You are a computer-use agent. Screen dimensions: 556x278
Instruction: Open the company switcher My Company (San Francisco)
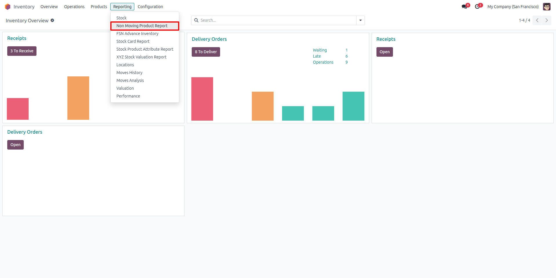pyautogui.click(x=513, y=7)
